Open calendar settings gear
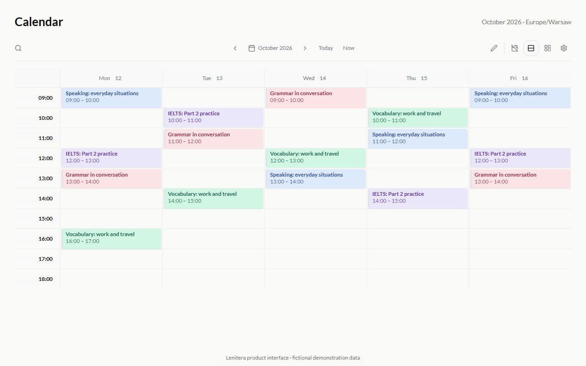586x366 pixels. pos(564,48)
